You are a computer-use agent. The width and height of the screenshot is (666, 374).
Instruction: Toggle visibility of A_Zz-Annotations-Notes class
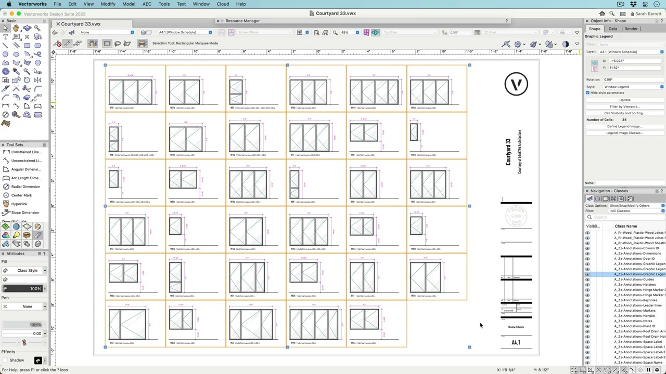[587, 321]
